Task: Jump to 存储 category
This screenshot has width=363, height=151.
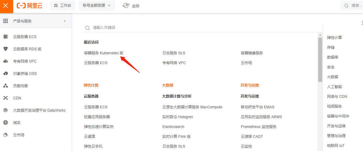Action: 330,48
